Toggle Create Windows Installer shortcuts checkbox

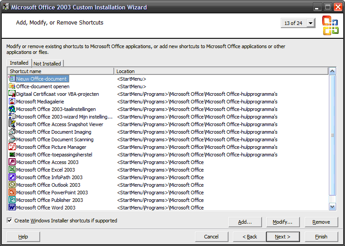[x=10, y=221]
